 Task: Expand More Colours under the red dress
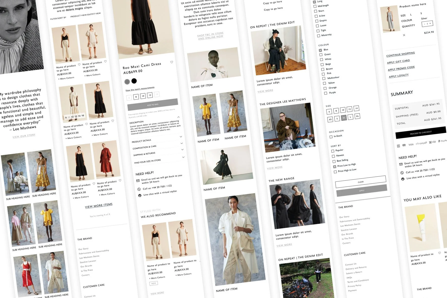click(107, 194)
